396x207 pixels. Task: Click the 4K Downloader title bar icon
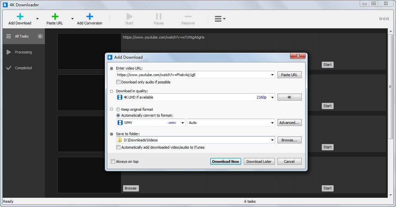(5, 5)
